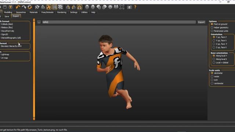This screenshot has width=235, height=132.
Task: Pick Stereolithography (stl) mesh format
Action: point(11,38)
